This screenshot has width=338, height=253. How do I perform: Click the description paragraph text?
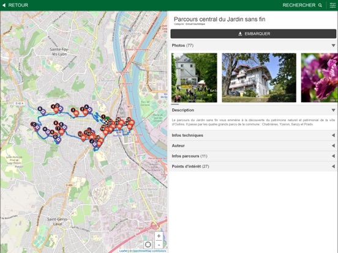tap(254, 122)
